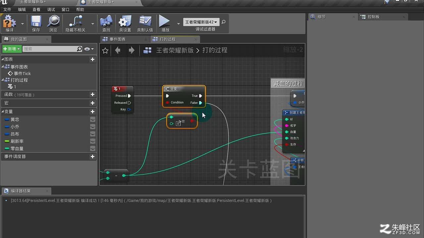The height and width of the screenshot is (238, 424).
Task: Open the 调试 menu
Action: (x=51, y=10)
